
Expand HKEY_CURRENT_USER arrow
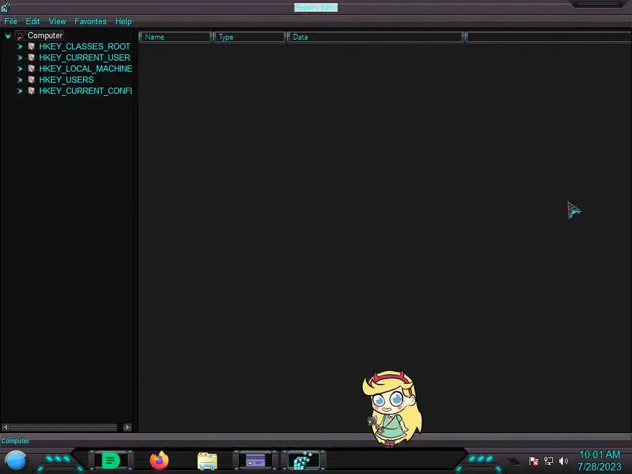19,57
